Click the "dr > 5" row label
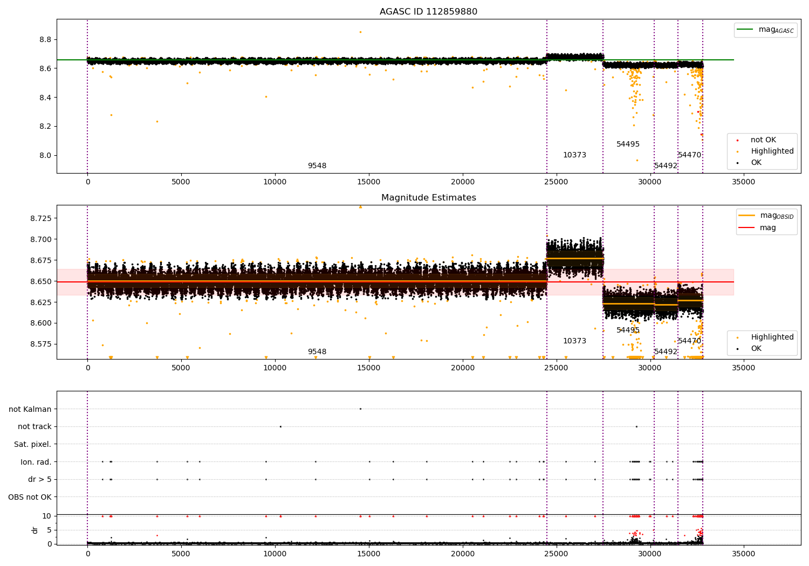This screenshot has height=566, width=809. pyautogui.click(x=40, y=479)
